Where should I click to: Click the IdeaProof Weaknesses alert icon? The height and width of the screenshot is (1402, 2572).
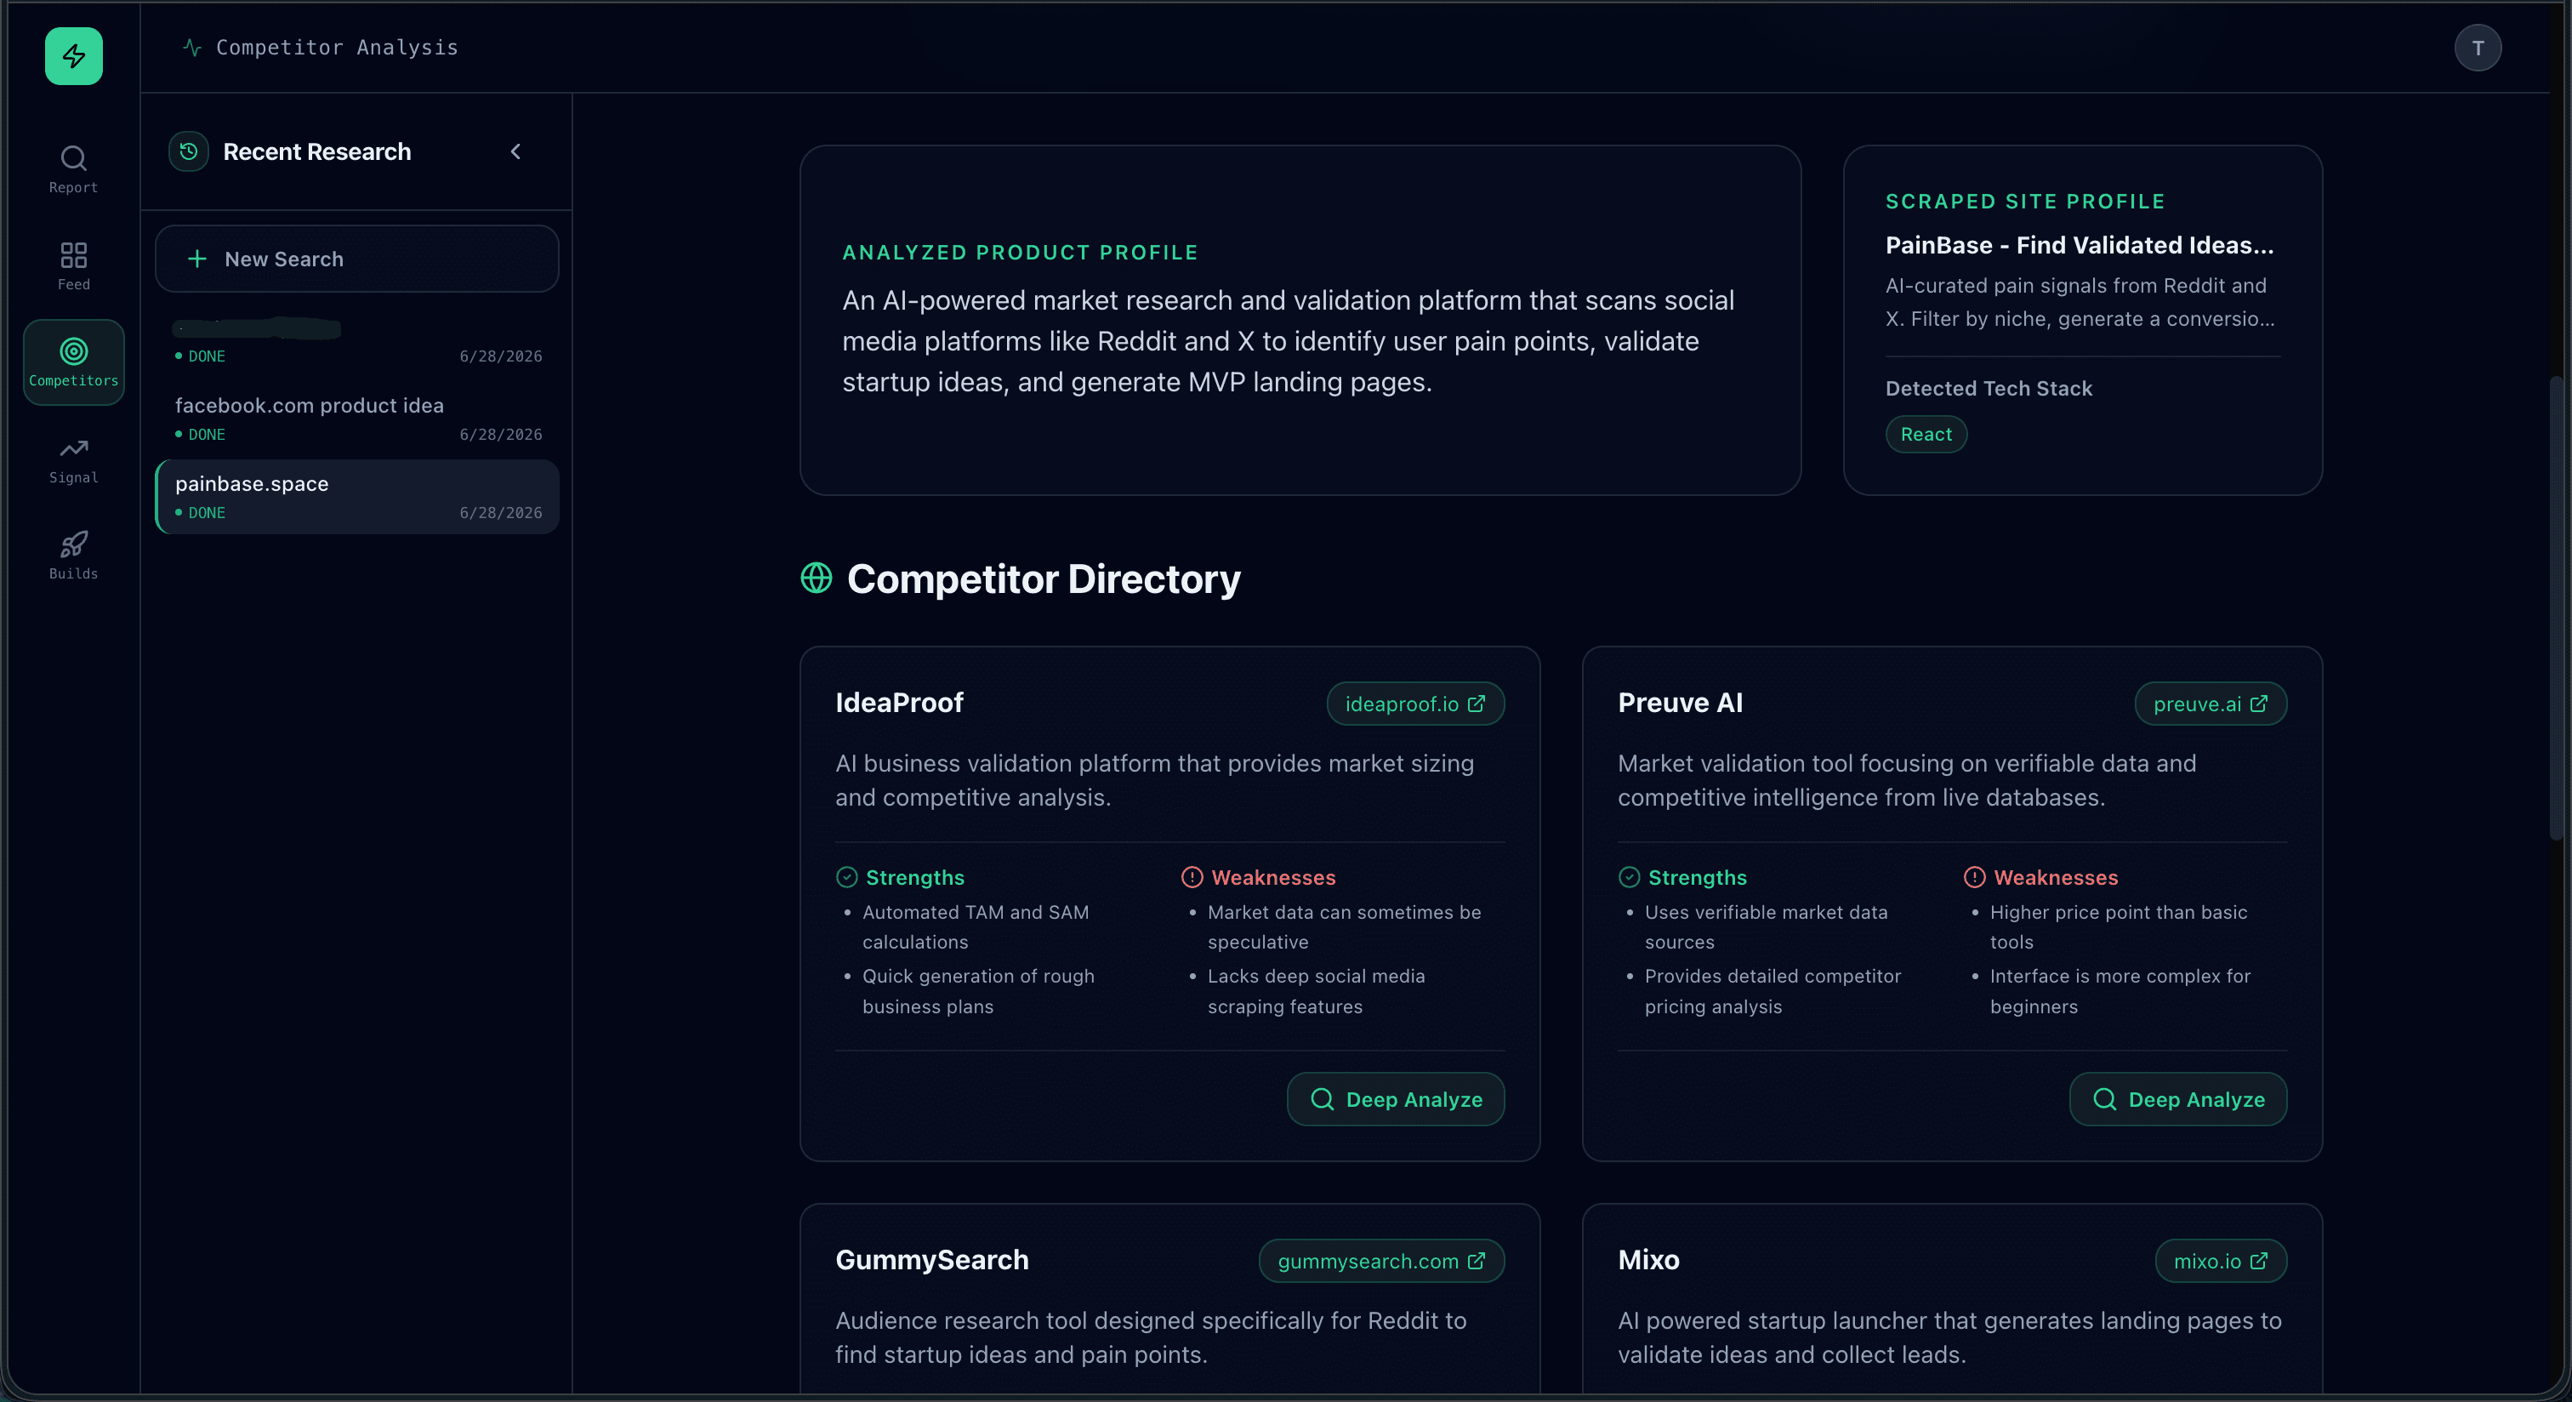[x=1192, y=878]
